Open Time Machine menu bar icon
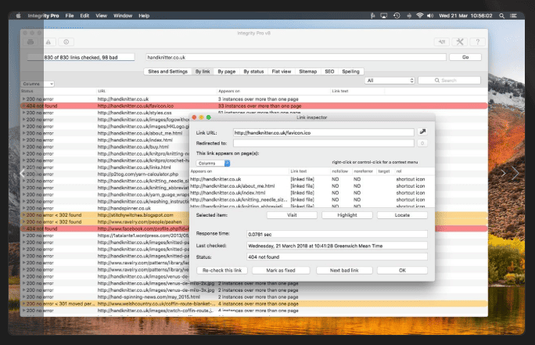Screen dimensions: 535x345 pos(397,16)
